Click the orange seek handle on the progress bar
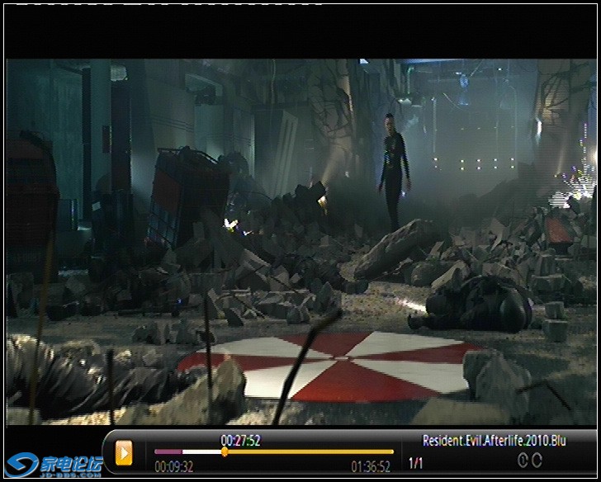 tap(225, 451)
